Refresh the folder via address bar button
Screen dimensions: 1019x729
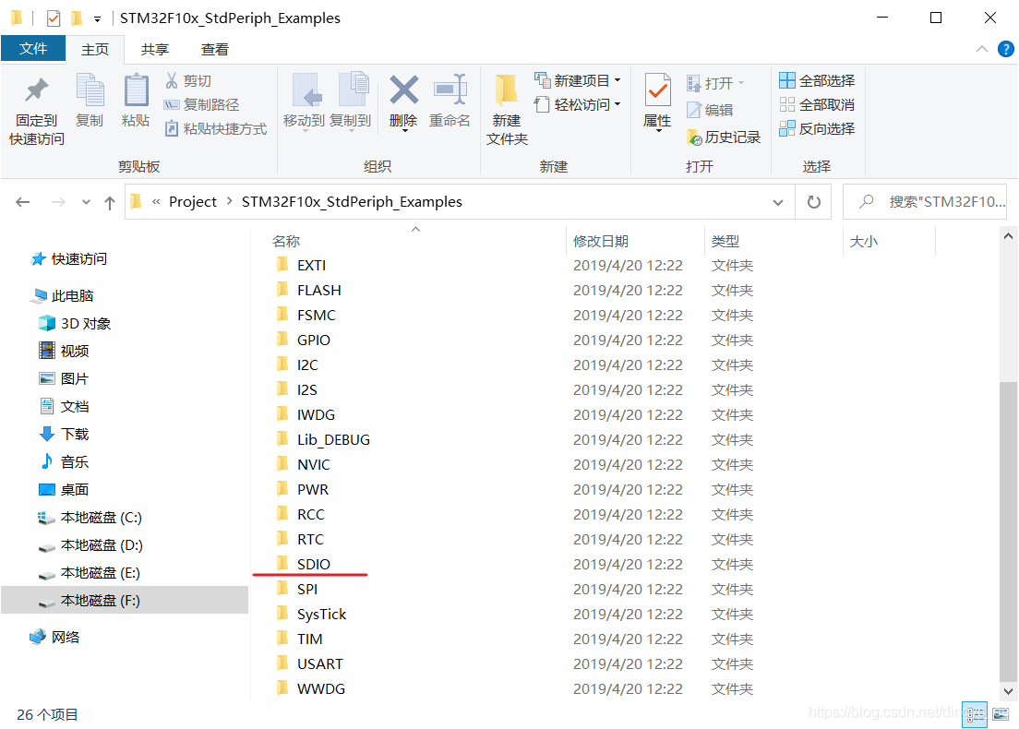(x=814, y=202)
